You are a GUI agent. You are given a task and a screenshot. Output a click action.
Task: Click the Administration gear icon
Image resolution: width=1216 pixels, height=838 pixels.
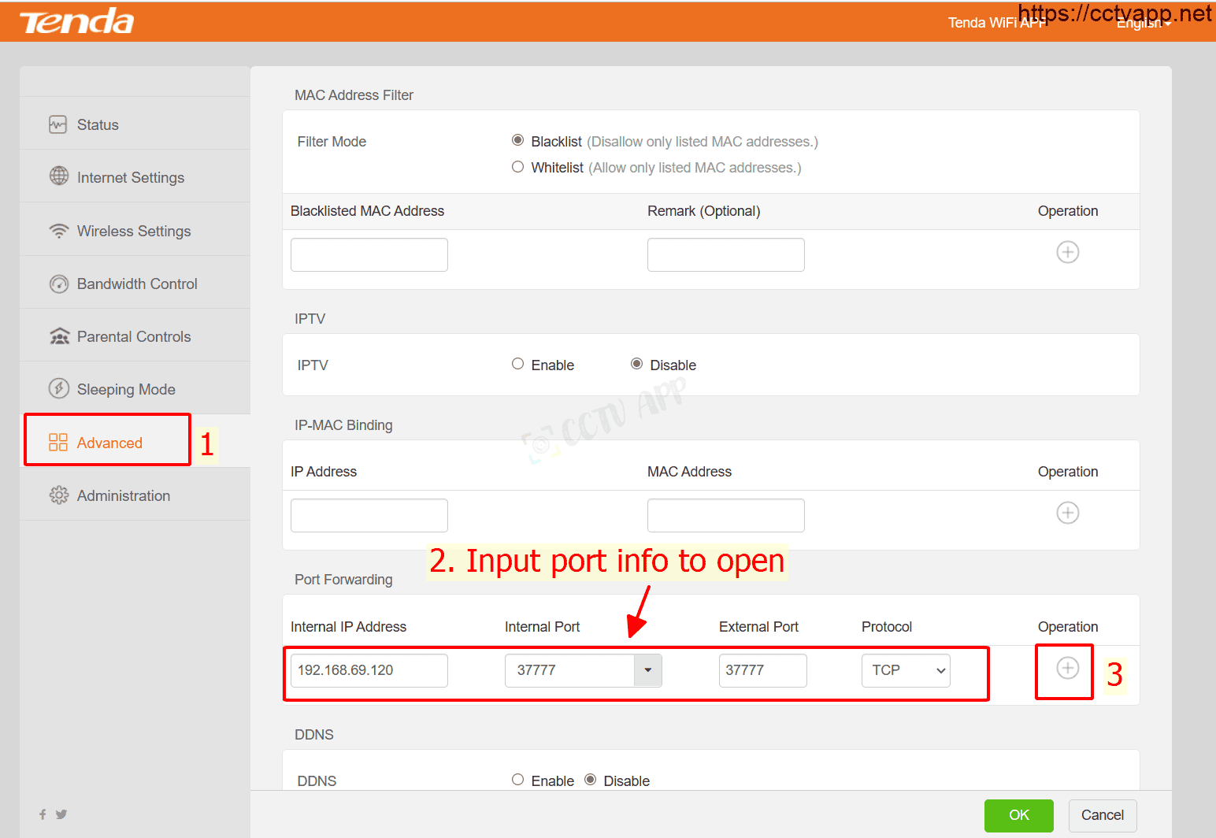pyautogui.click(x=58, y=495)
